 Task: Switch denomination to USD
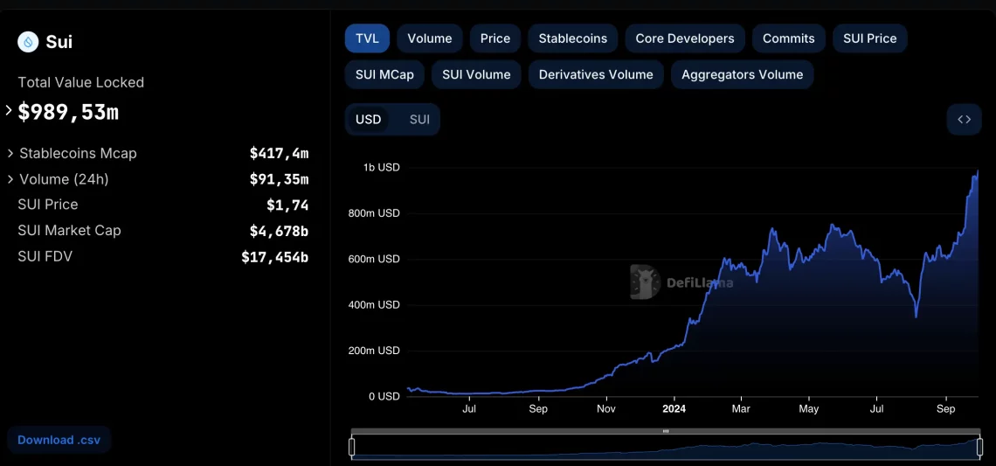tap(368, 120)
